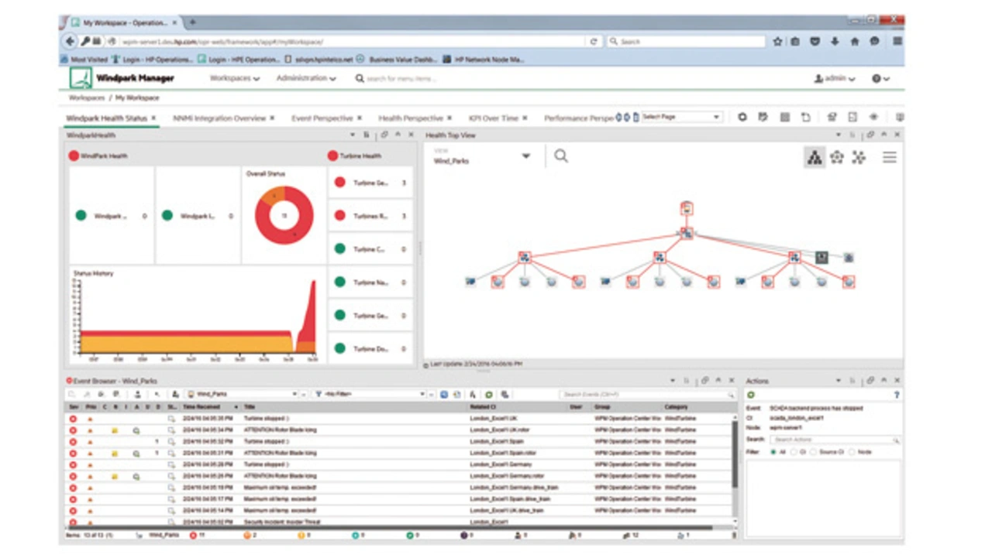This screenshot has width=992, height=558.
Task: Click the green refresh icon in Actions panel
Action: click(x=751, y=395)
